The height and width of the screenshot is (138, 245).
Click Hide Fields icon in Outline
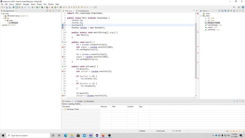coord(225,11)
